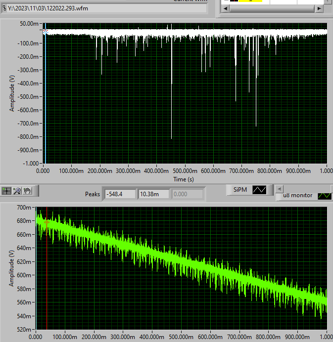Click the file path field 122022.293.wfm
The width and height of the screenshot is (333, 342).
pos(106,8)
